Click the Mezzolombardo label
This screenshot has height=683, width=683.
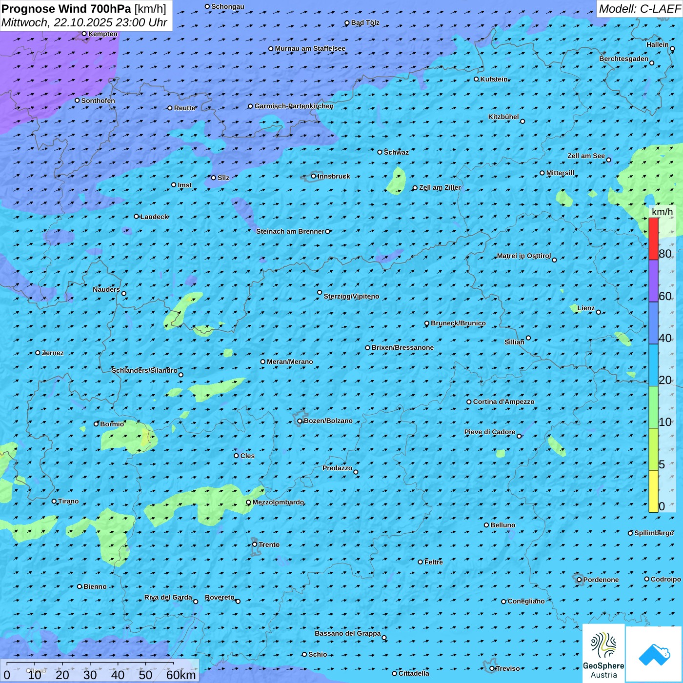[x=278, y=502]
